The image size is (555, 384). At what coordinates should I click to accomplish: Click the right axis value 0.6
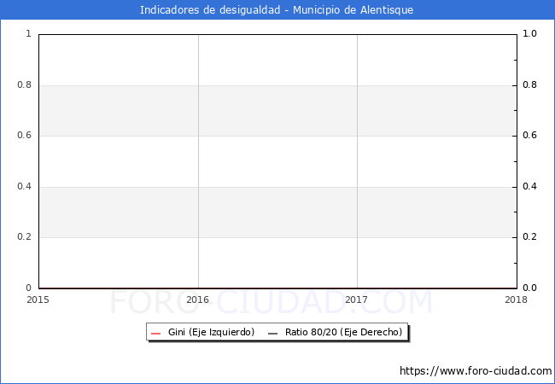530,135
